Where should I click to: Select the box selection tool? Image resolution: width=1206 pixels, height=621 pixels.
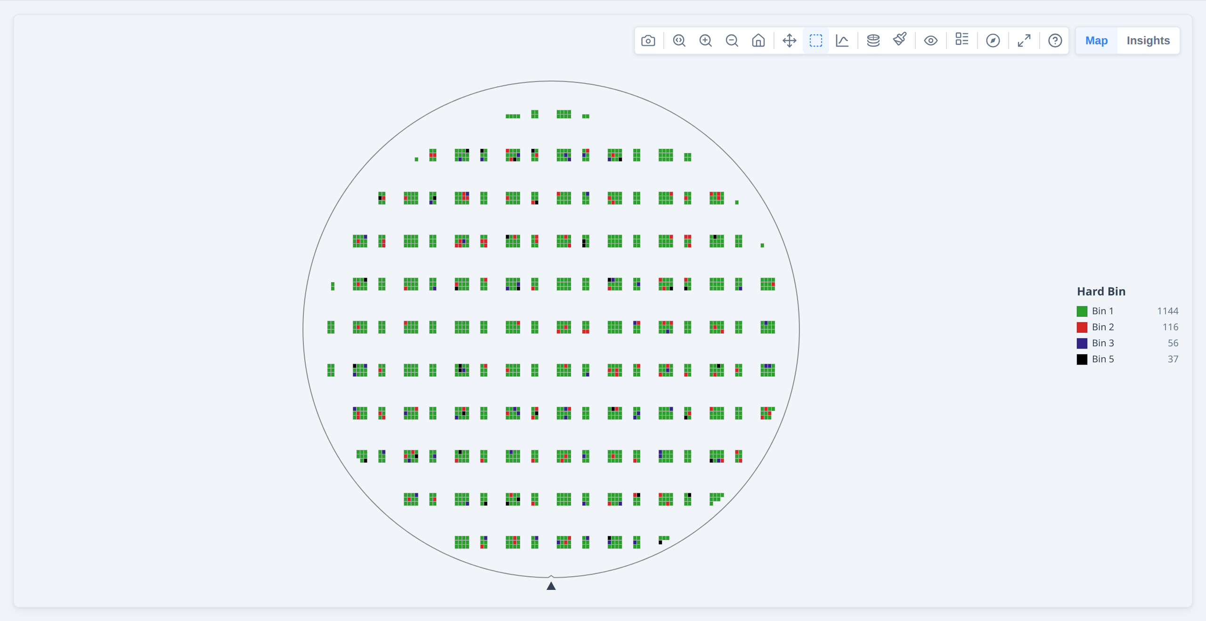[x=815, y=41]
